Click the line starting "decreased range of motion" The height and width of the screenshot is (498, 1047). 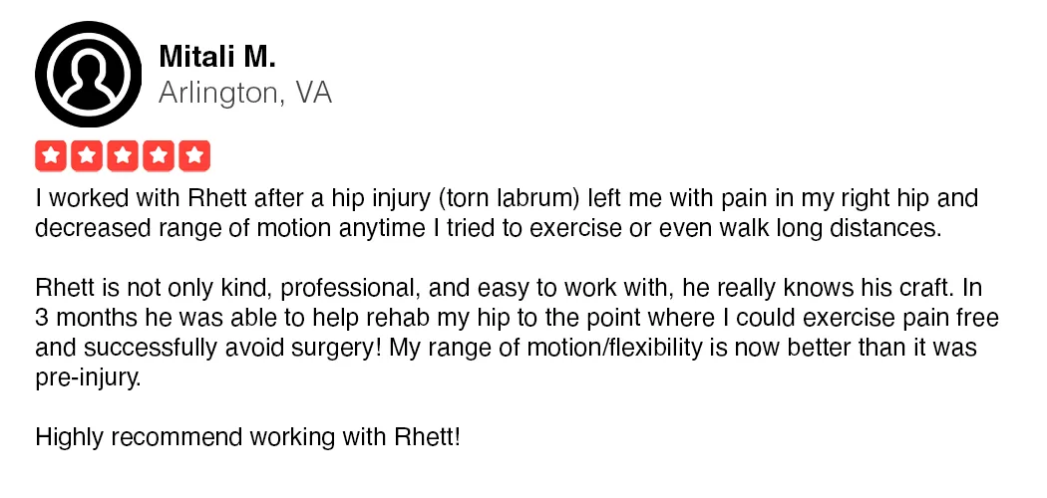click(x=489, y=228)
